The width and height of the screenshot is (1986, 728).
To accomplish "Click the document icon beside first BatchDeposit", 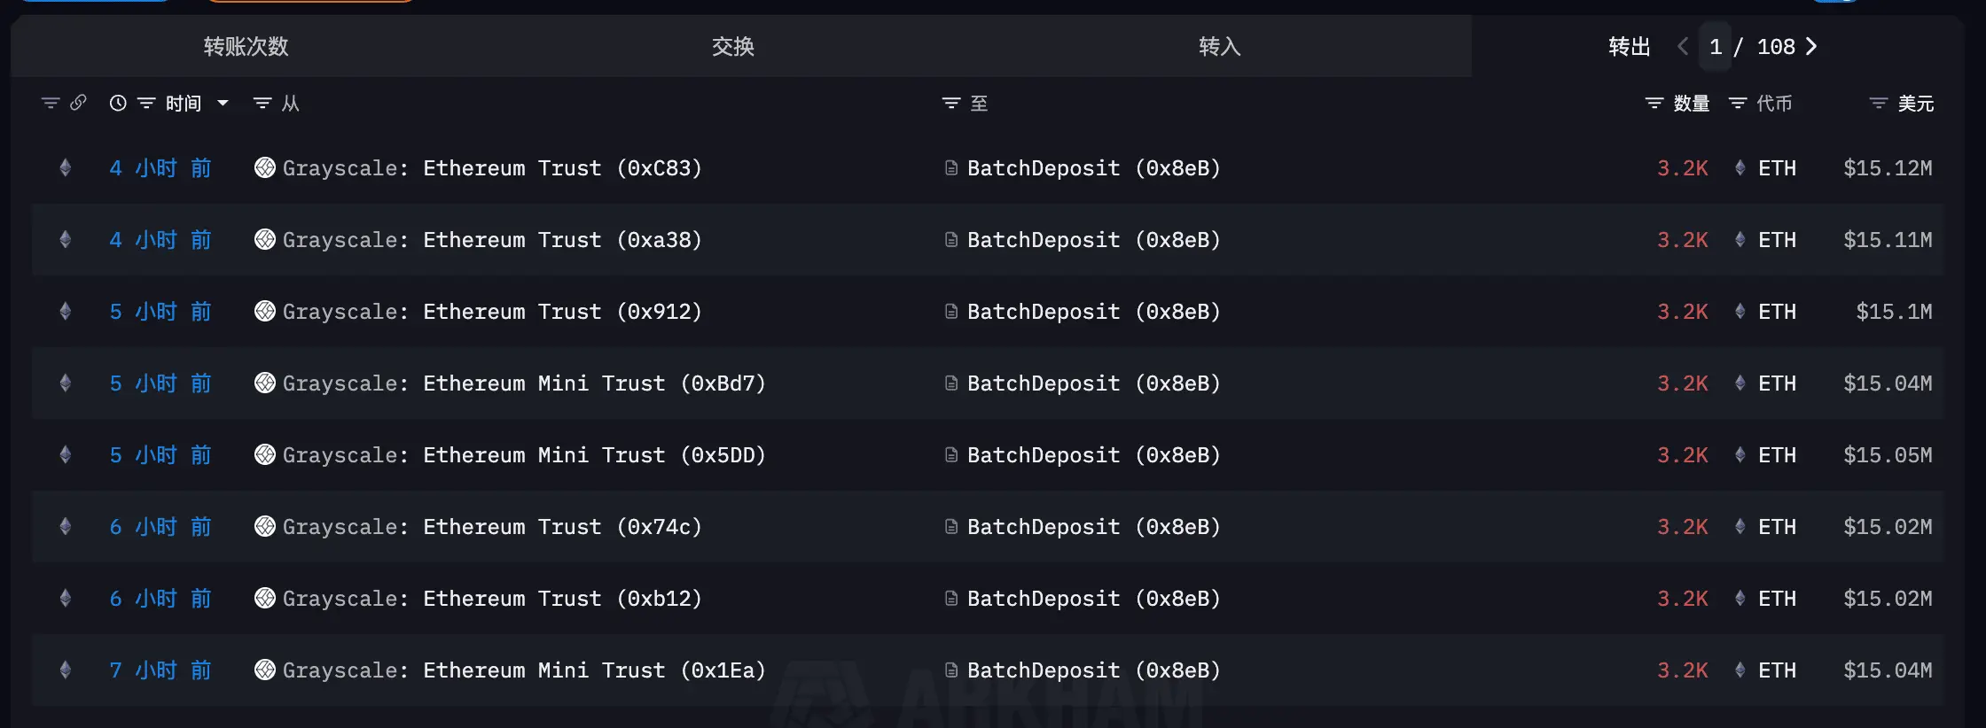I will click(950, 167).
